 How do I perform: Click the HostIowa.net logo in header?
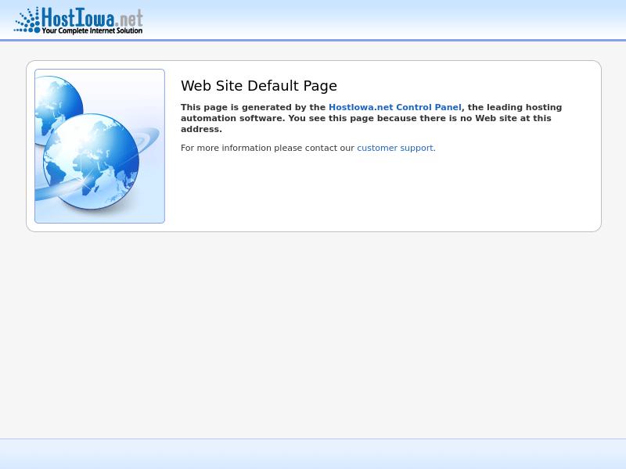78,20
